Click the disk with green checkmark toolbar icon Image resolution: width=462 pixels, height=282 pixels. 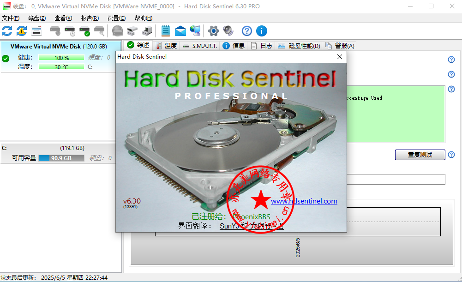84,31
